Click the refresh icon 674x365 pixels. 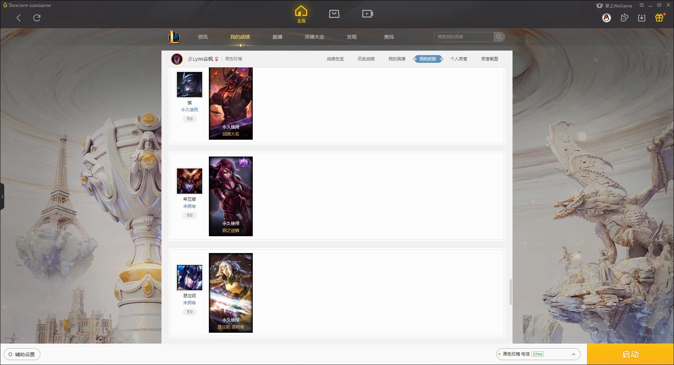pyautogui.click(x=37, y=18)
